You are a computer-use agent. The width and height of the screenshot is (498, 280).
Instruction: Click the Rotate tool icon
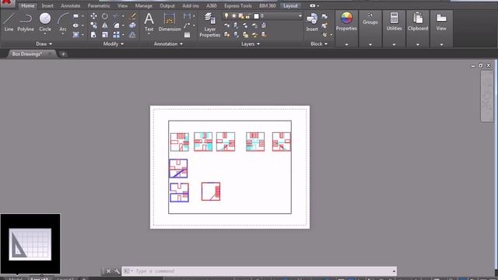pos(105,16)
